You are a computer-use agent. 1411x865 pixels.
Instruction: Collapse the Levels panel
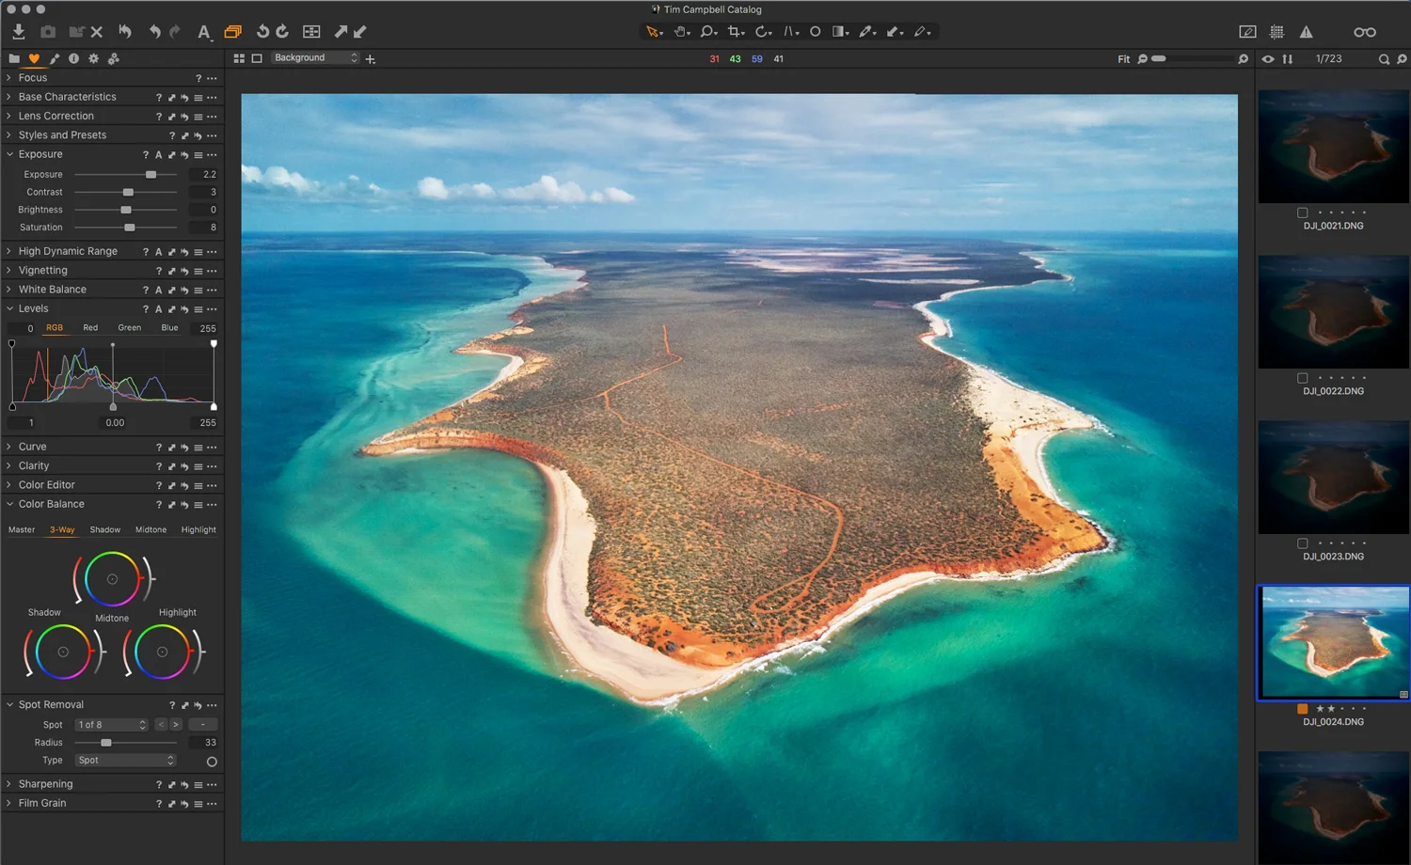tap(9, 308)
